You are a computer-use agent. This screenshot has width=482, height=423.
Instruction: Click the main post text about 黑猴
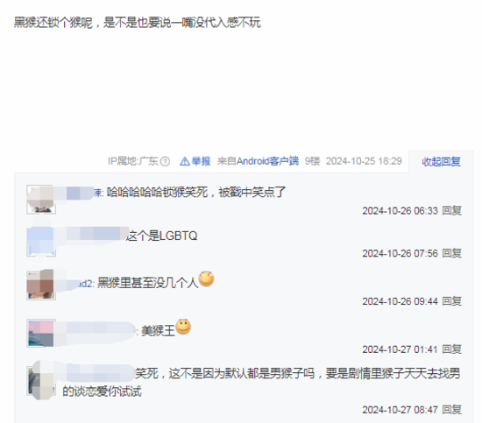[x=138, y=23]
